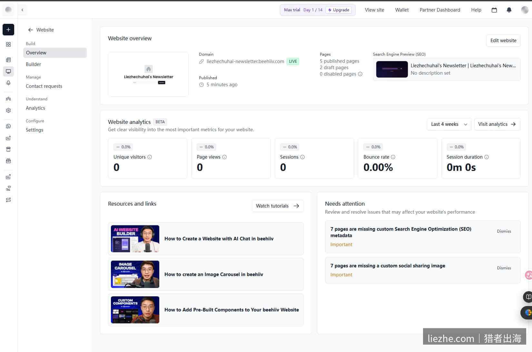The width and height of the screenshot is (532, 352).
Task: Open the Custom Components tutorial thumbnail
Action: pos(135,310)
